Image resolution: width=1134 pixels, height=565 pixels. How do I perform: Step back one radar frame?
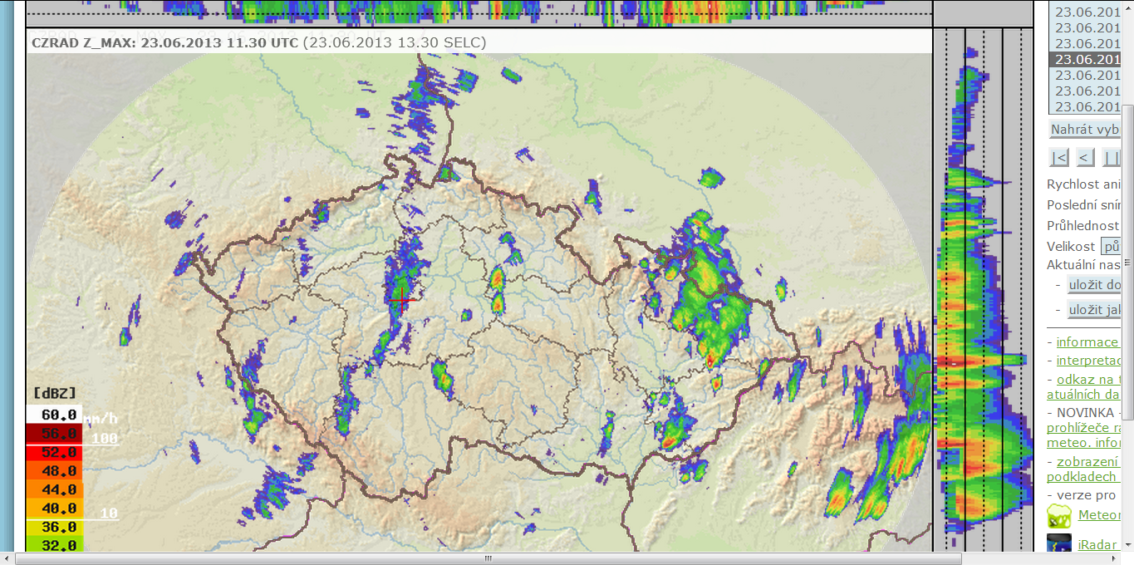tap(1085, 157)
